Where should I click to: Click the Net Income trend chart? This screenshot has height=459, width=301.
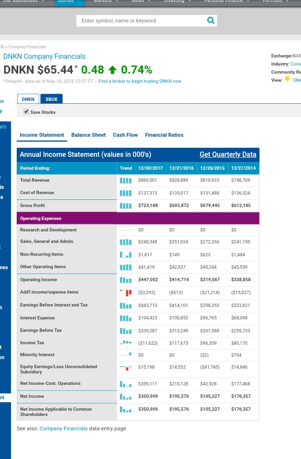[126, 397]
